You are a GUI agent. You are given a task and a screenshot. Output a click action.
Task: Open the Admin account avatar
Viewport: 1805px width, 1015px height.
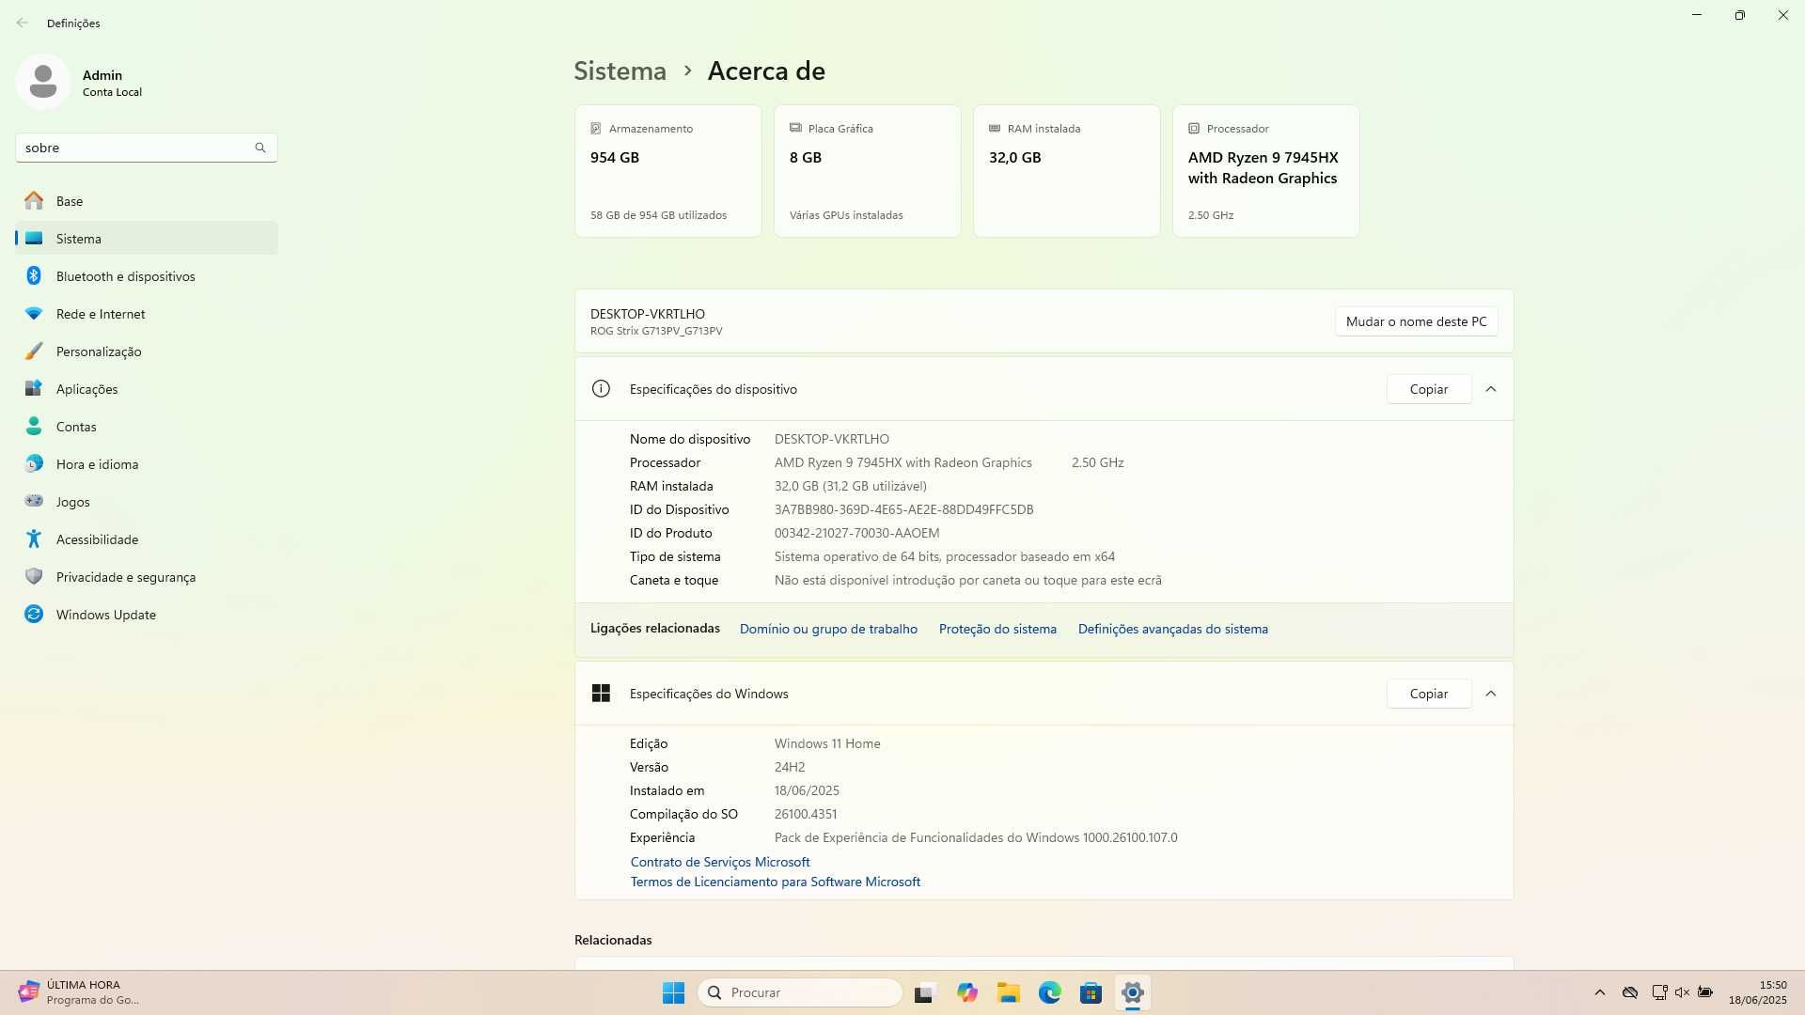coord(42,82)
